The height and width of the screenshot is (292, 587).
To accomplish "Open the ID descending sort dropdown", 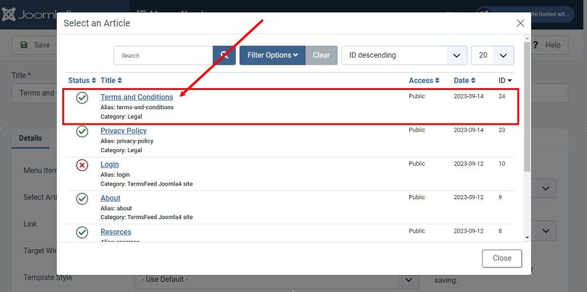I will click(404, 55).
